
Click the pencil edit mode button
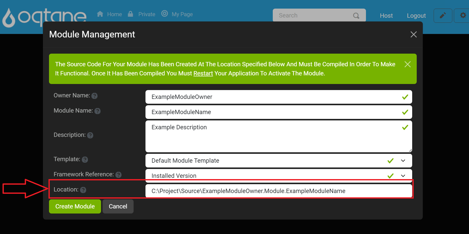(443, 16)
